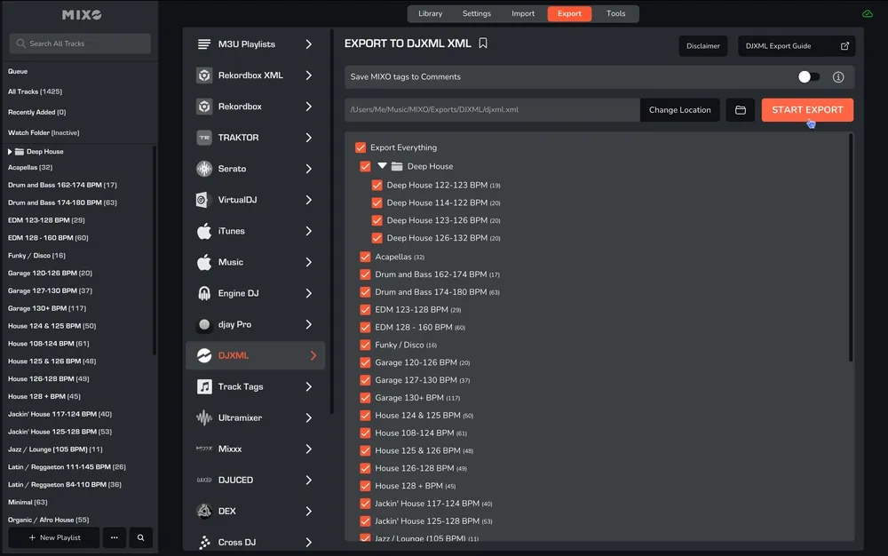Click the cloud sync status icon
The height and width of the screenshot is (556, 888).
(867, 14)
